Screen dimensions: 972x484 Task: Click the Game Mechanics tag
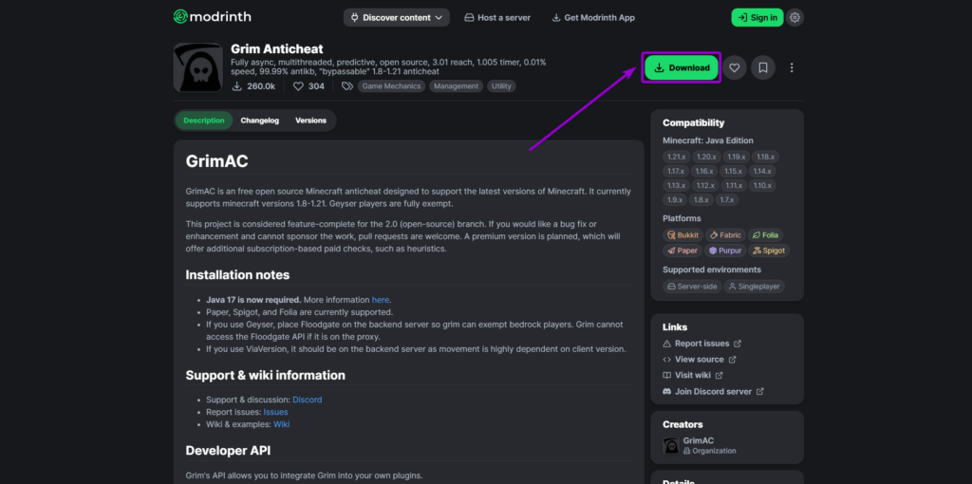point(390,86)
